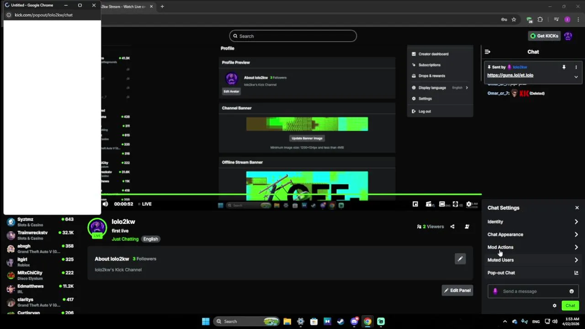585x329 pixels.
Task: Open the Just Chatting category link
Action: [125, 239]
